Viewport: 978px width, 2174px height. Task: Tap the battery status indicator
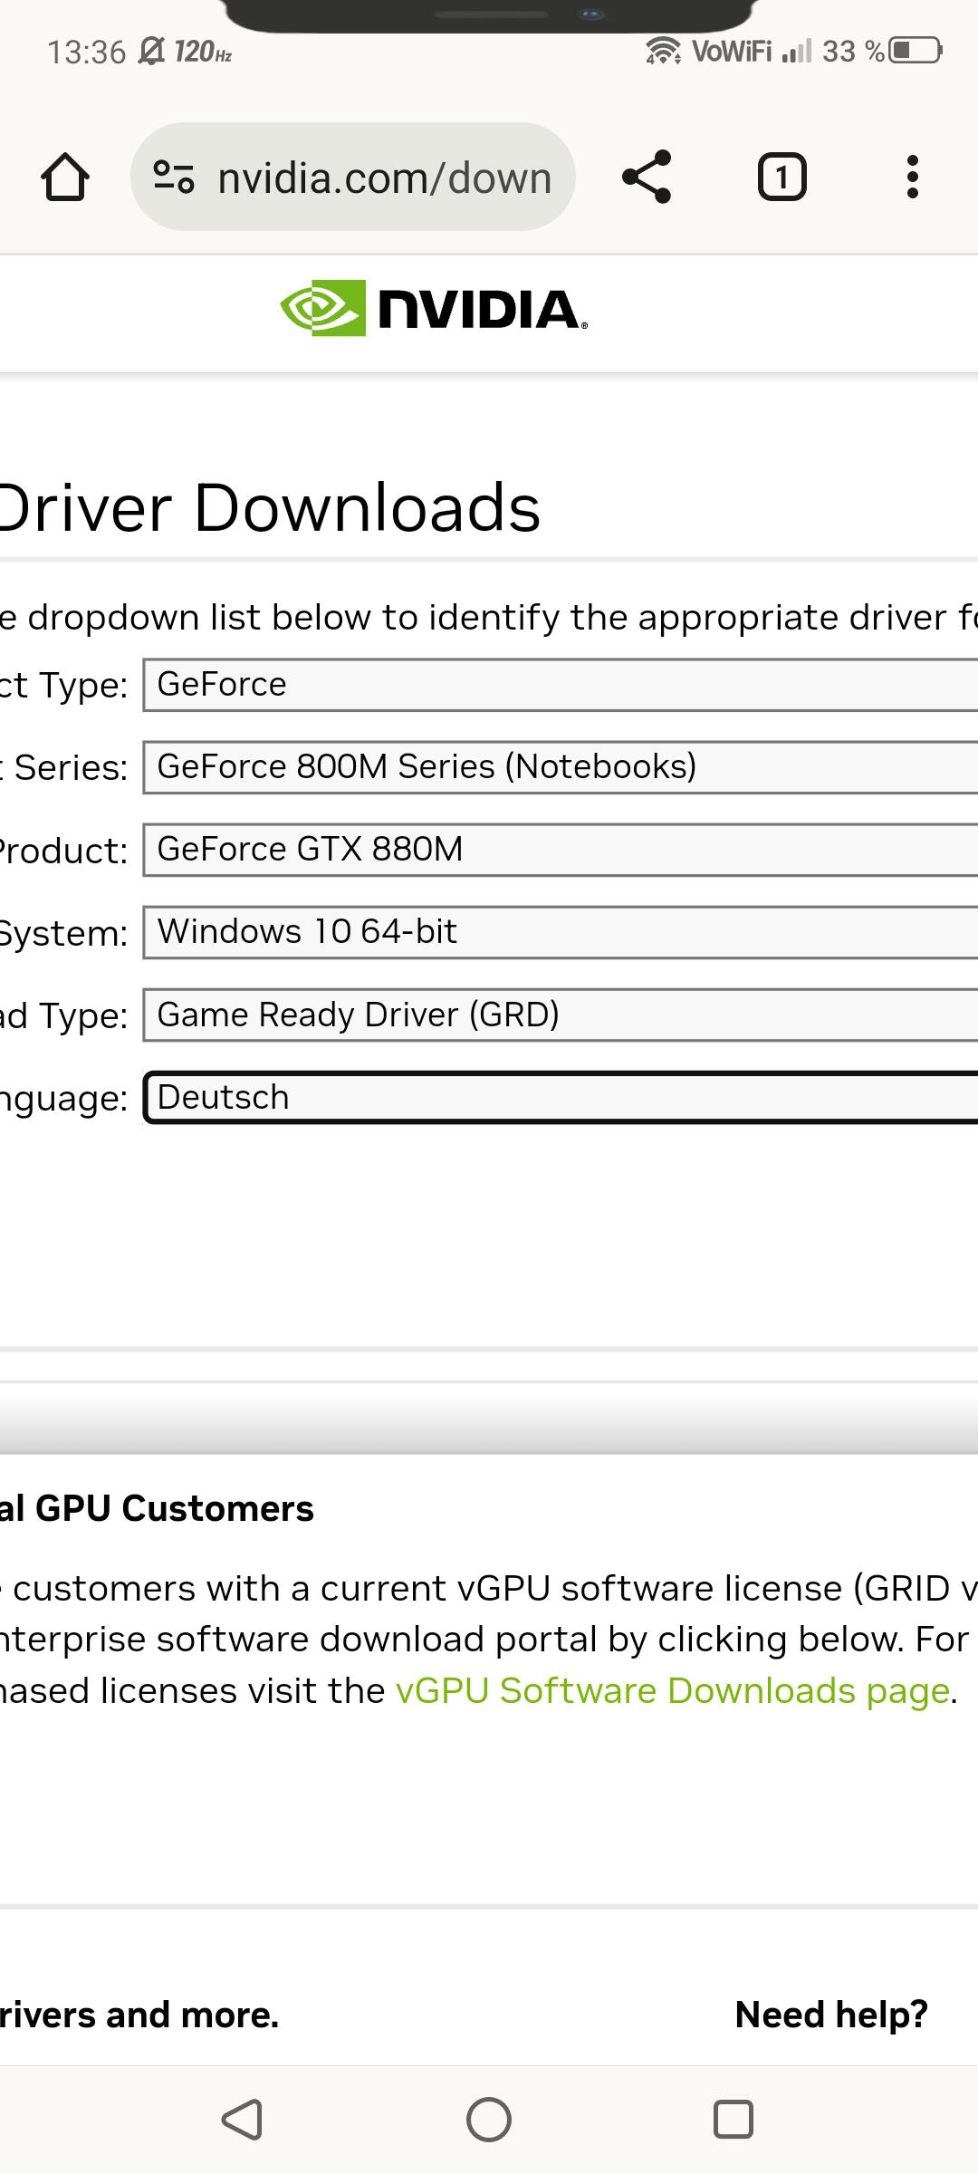pyautogui.click(x=916, y=51)
